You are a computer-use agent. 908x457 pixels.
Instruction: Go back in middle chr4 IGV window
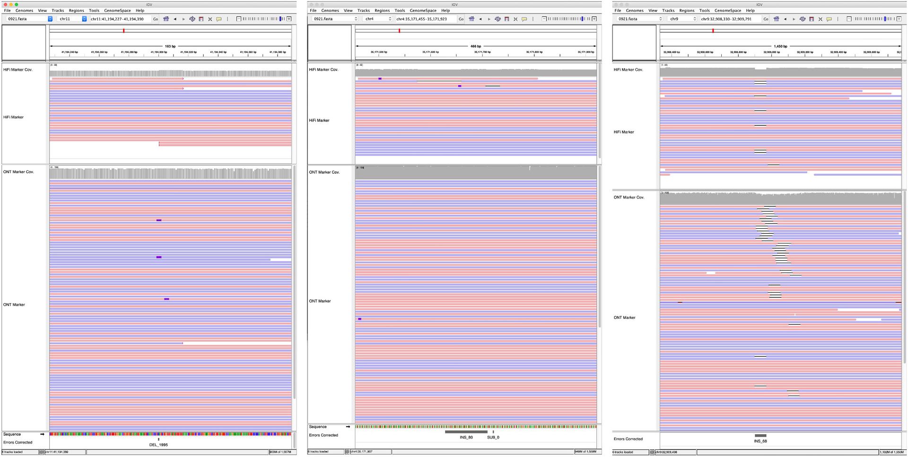480,19
